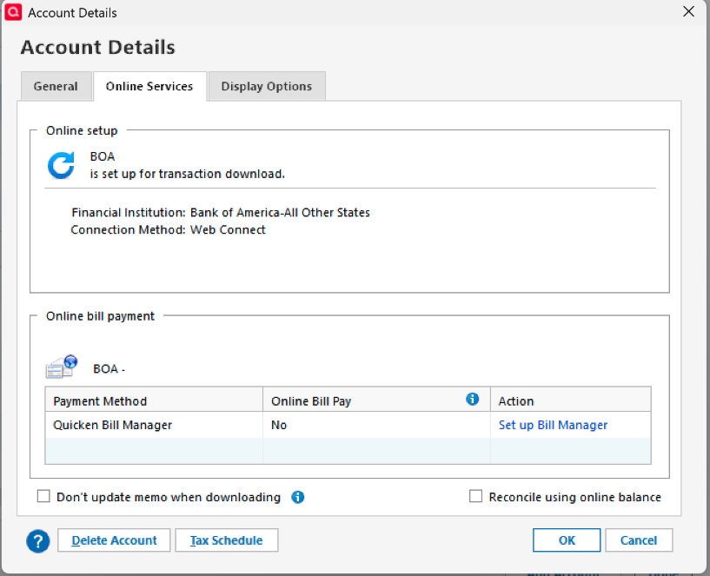
Task: Click info icon beside memo download option
Action: point(297,498)
